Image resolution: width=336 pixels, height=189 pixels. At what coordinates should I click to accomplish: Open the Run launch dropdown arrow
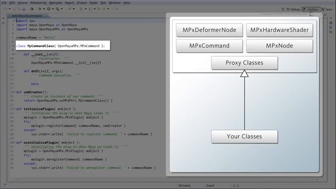point(53,9)
